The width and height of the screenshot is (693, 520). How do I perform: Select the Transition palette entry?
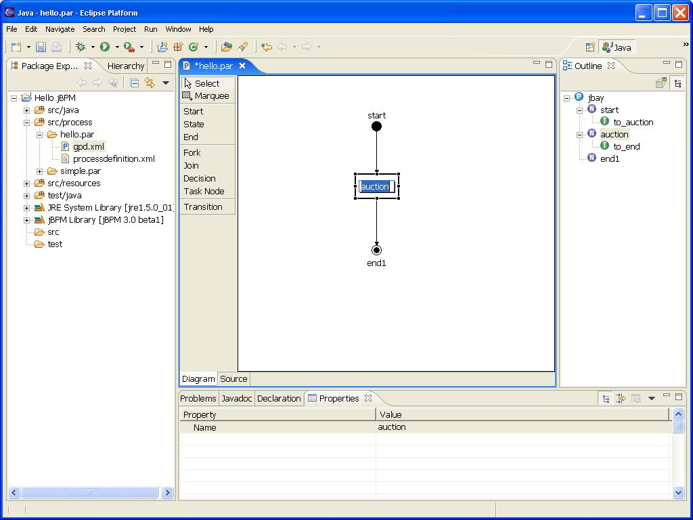pyautogui.click(x=207, y=207)
